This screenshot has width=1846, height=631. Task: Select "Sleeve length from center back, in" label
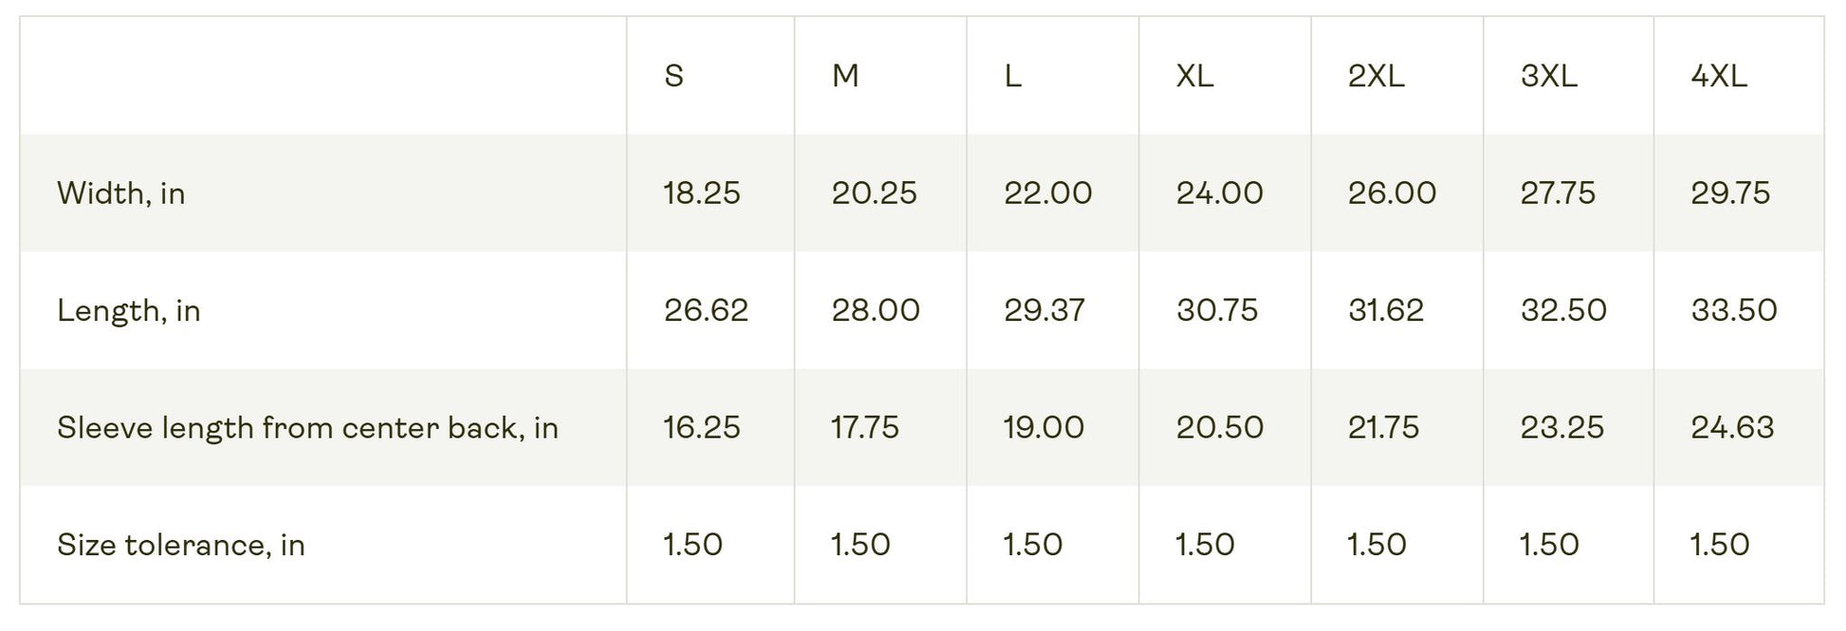pyautogui.click(x=307, y=428)
